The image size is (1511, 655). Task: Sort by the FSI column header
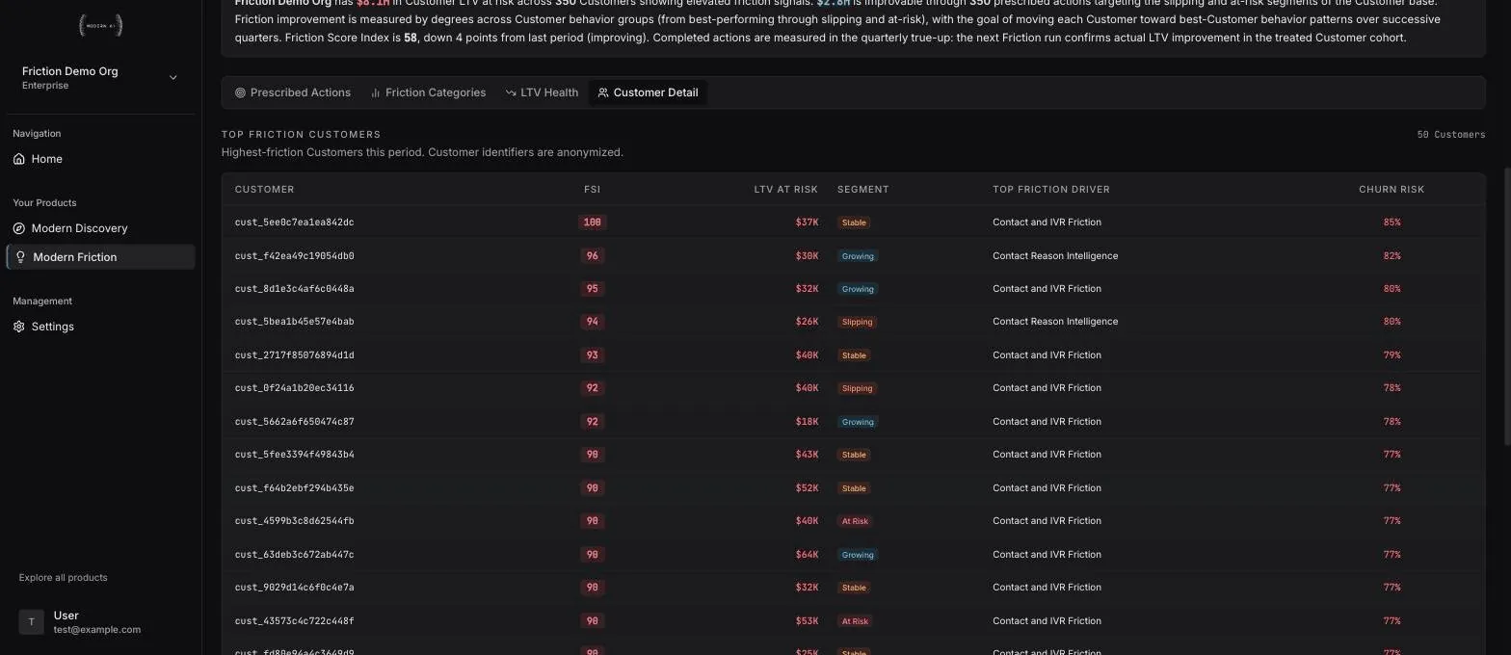592,190
